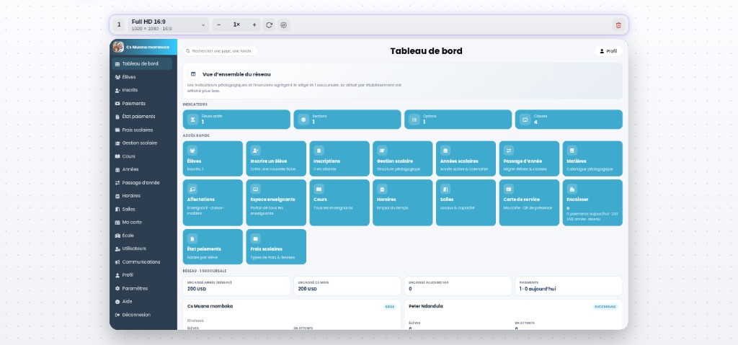The width and height of the screenshot is (738, 345).
Task: Click the Horaires tile icon
Action: click(382, 189)
